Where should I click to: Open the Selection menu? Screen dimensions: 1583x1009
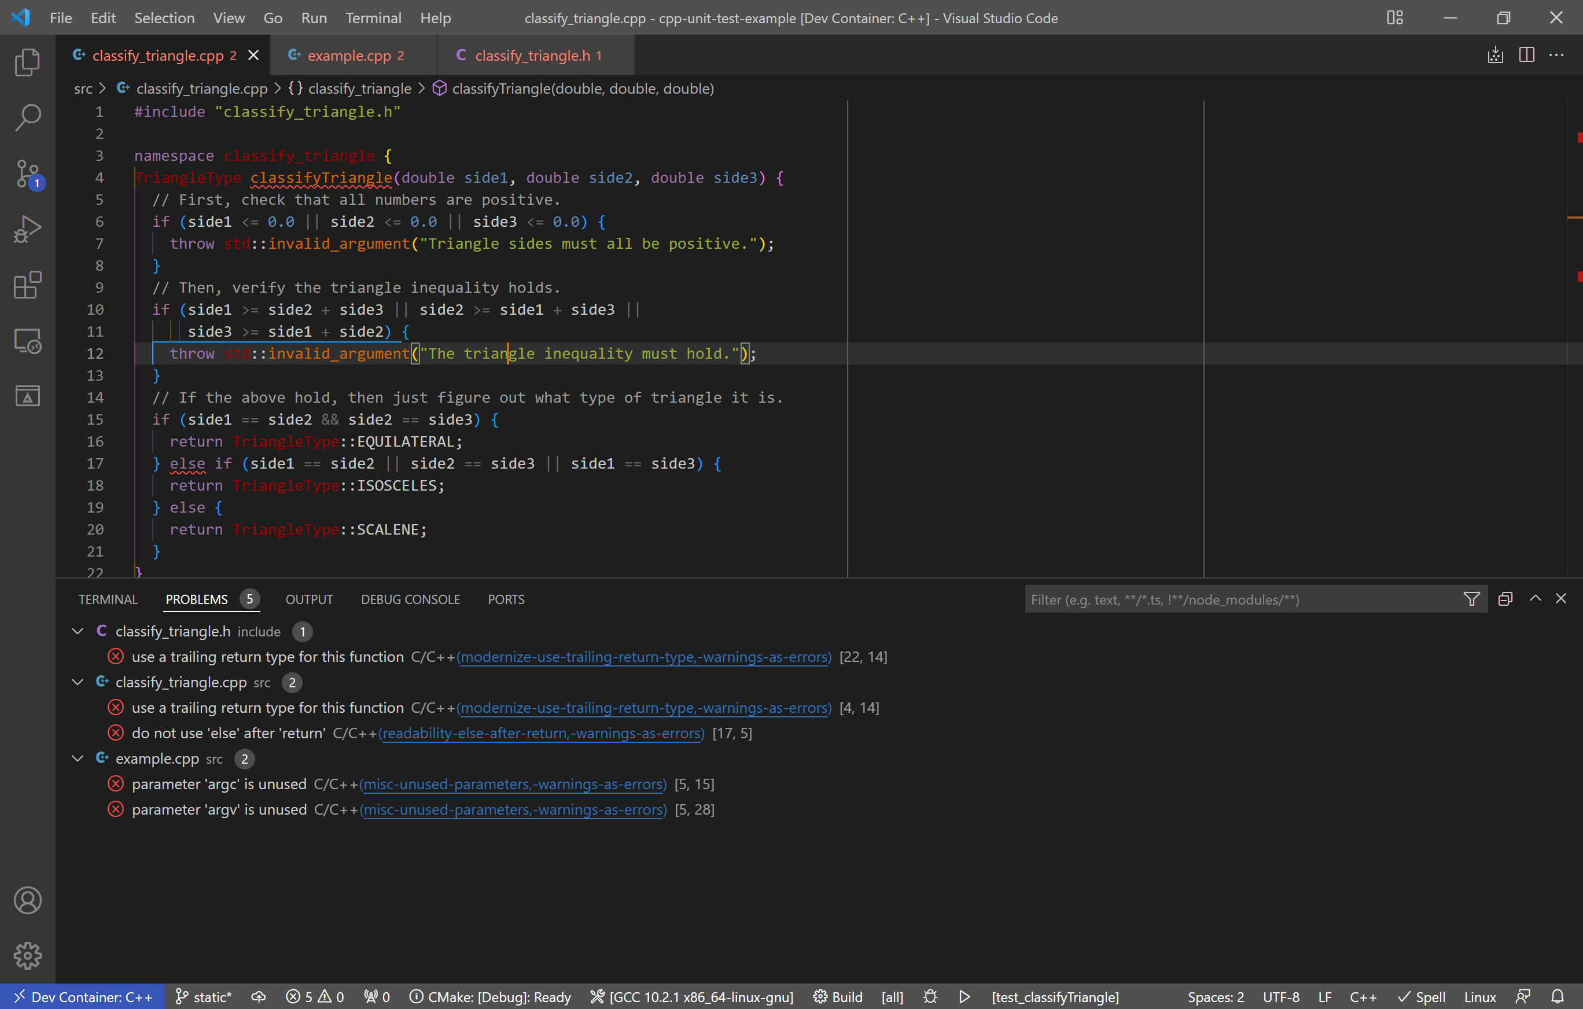coord(164,18)
